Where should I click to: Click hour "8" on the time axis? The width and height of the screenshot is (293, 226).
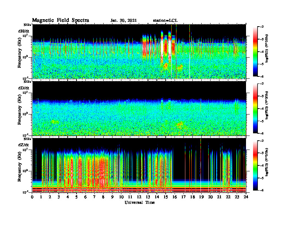[x=103, y=197]
